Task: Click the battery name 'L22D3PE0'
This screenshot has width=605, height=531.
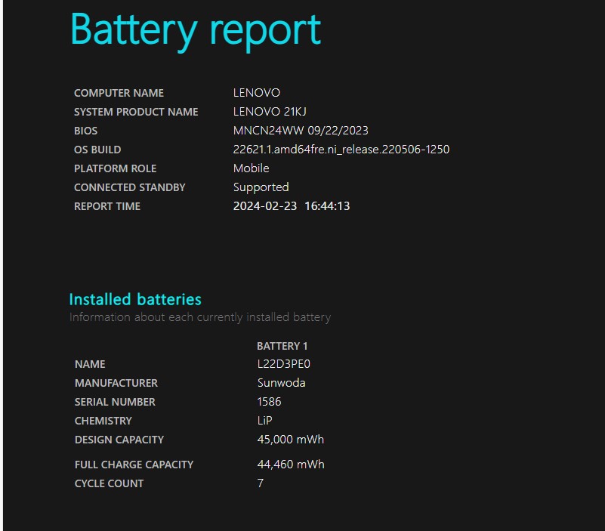Action: coord(283,364)
